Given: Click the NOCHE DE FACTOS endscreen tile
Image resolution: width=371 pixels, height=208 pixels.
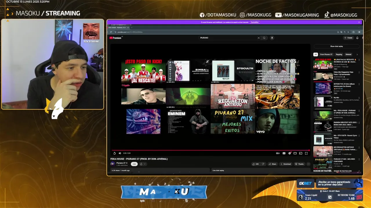Looking at the screenshot, I should pyautogui.click(x=277, y=71).
